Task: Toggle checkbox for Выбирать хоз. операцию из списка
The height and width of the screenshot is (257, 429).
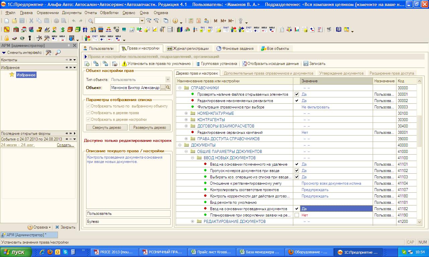Action: click(297, 177)
